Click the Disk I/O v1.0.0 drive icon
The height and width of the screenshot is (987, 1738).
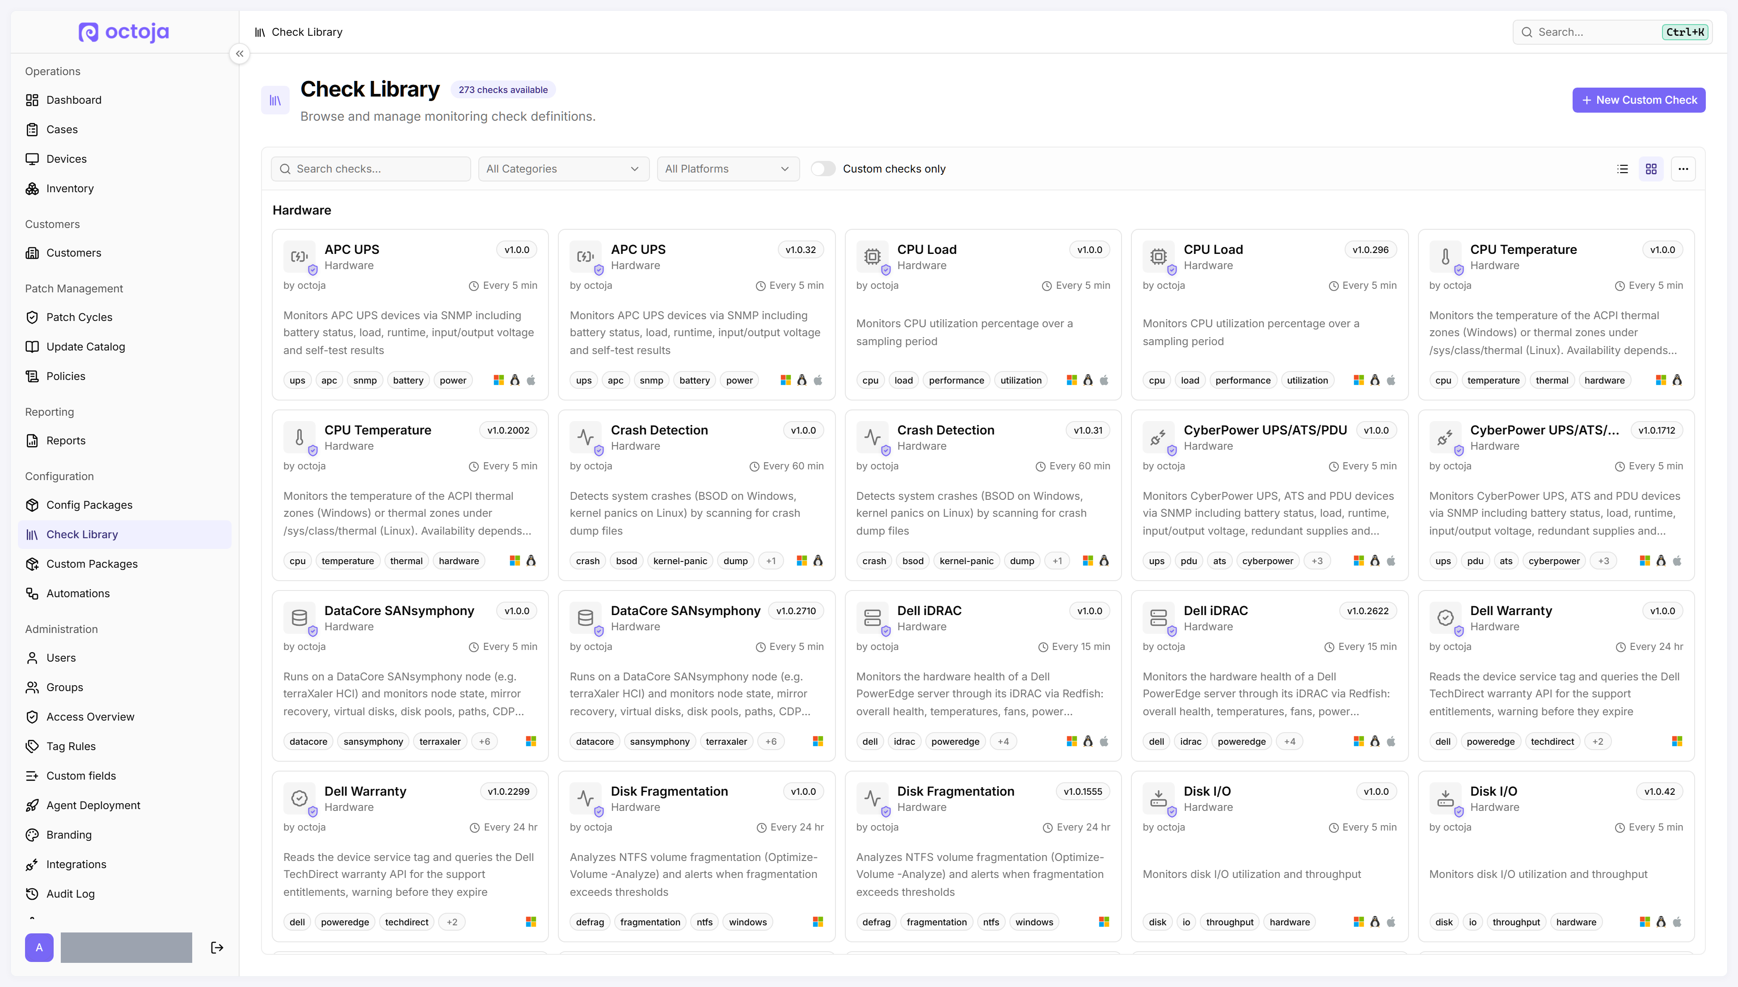(1158, 798)
